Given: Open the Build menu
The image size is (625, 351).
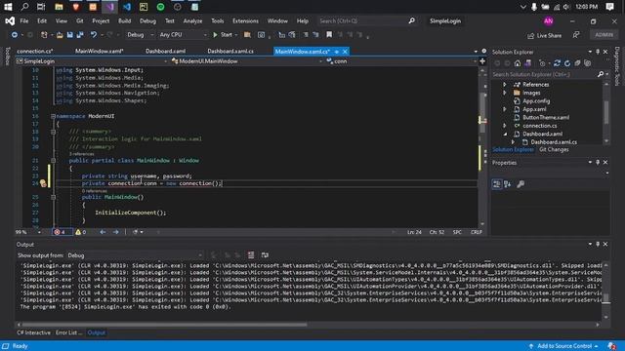Looking at the screenshot, I should point(124,21).
